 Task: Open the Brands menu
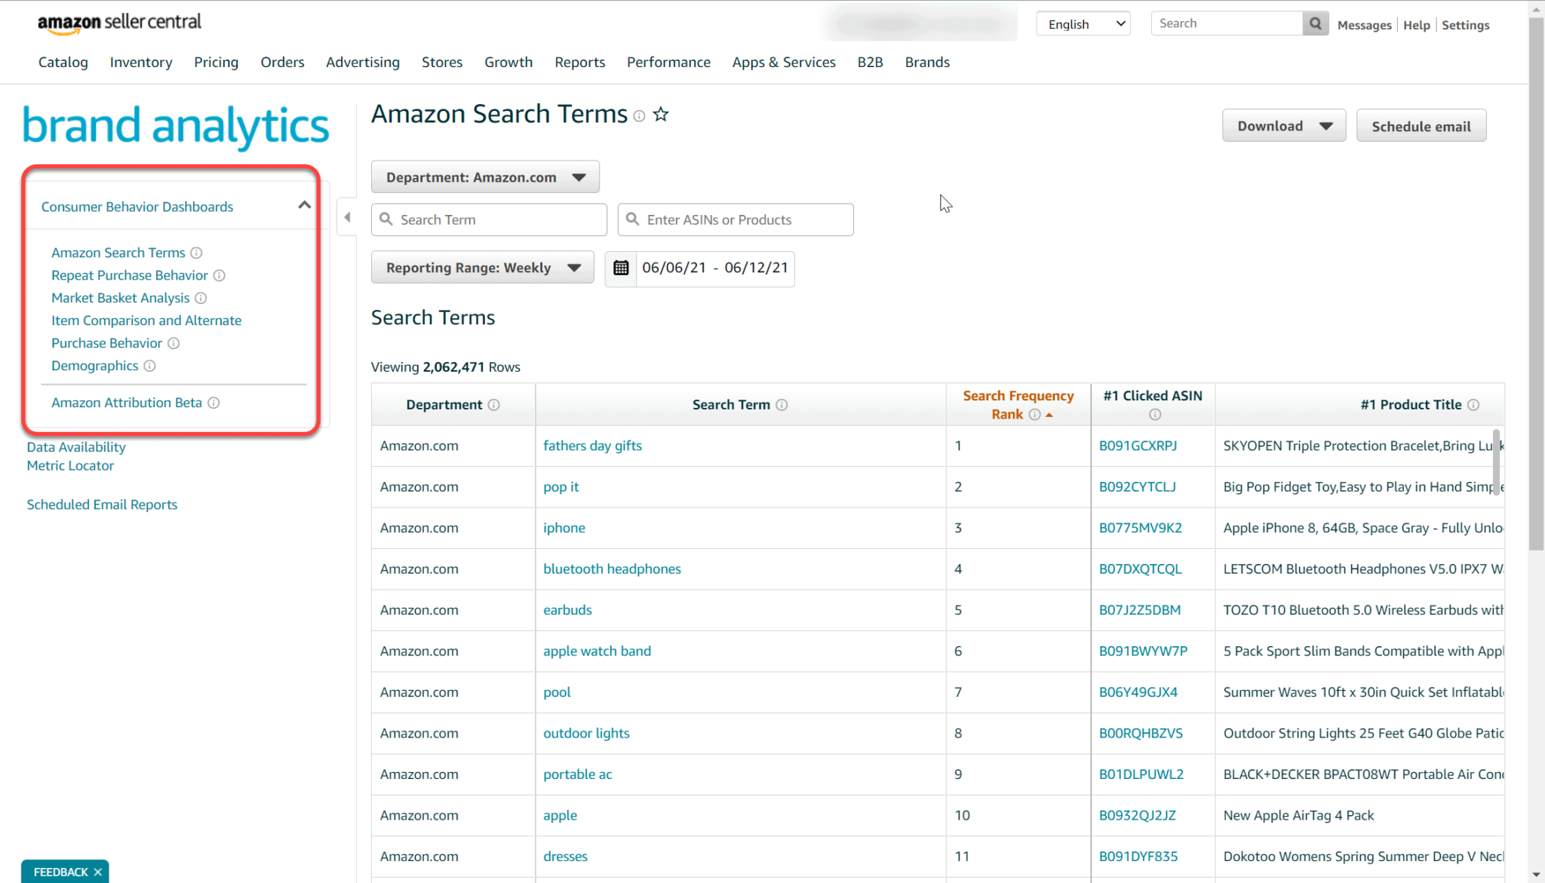(927, 62)
